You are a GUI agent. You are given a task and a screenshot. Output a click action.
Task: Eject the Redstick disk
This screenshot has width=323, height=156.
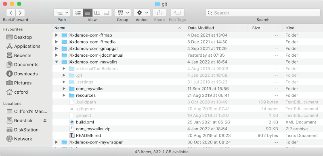(45, 121)
